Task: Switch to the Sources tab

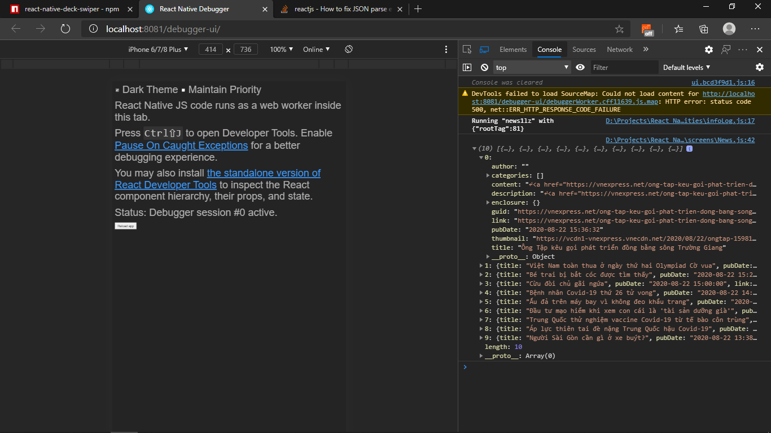Action: click(584, 50)
